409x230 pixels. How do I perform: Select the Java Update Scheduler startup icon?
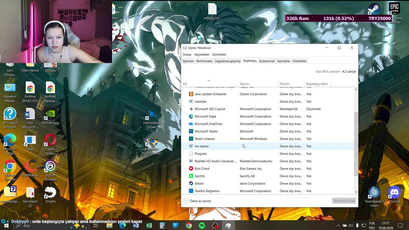tap(191, 94)
